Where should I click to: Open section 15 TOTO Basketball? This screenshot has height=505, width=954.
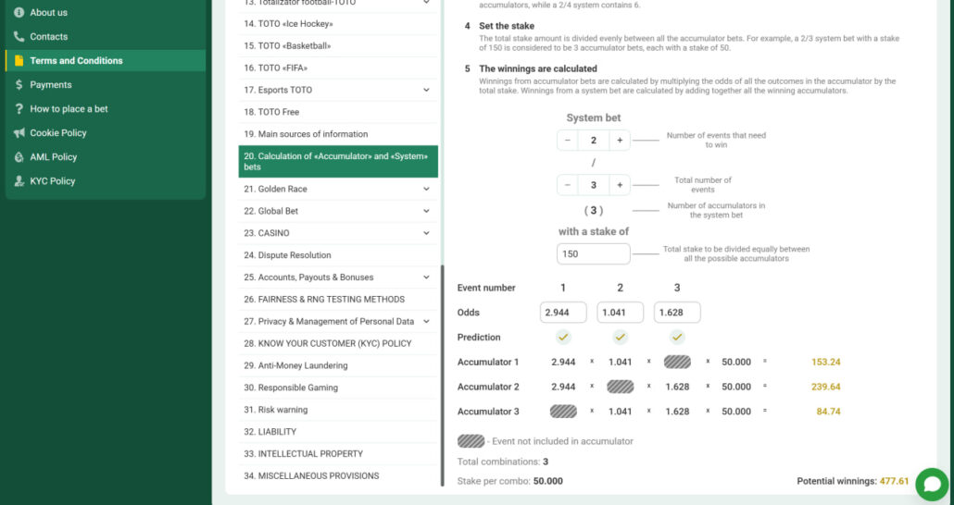(x=338, y=46)
